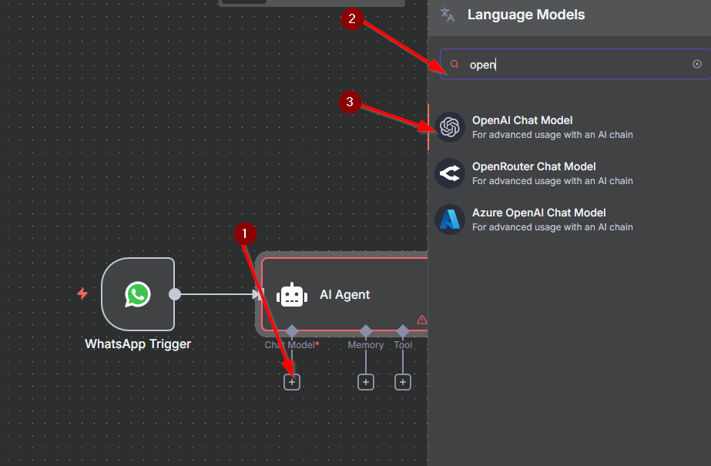
Task: Click the 'Tool' connector label
Action: tap(403, 345)
